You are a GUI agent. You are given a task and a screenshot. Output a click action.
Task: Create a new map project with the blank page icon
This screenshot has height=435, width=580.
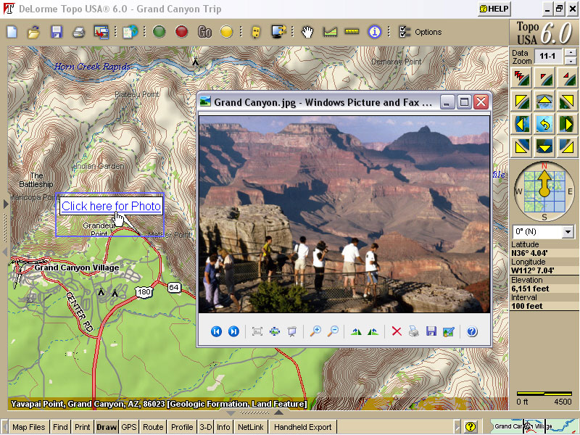12,32
